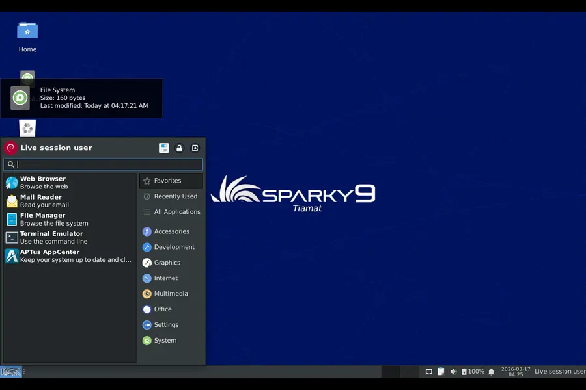This screenshot has height=390, width=586.
Task: Open the Web Browser from the menu
Action: pos(42,182)
